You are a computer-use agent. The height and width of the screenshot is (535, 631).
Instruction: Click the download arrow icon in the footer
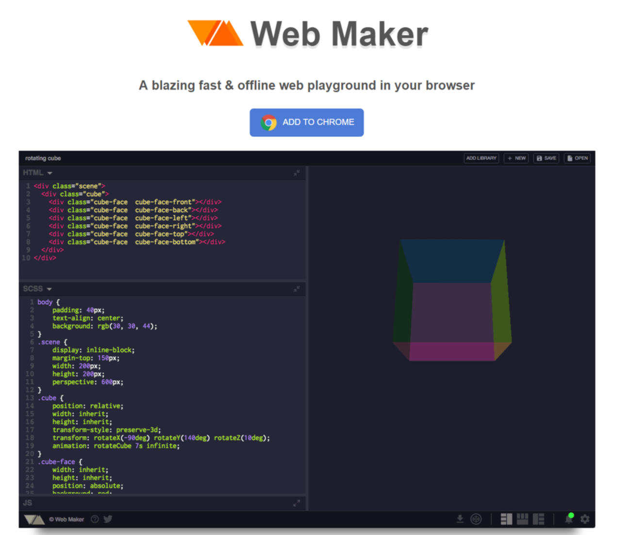click(x=460, y=519)
